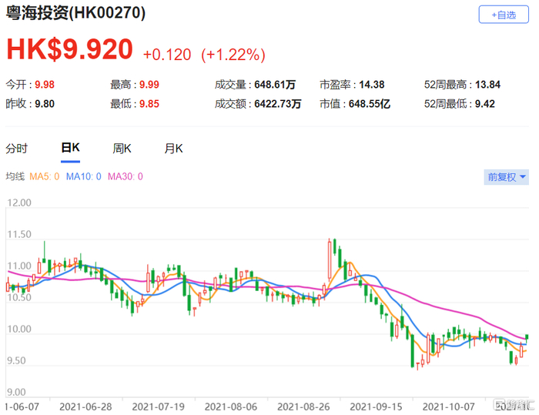Screen dimensions: 539x415
Task: Click the stock title 粤海投资(HK00270)
Action: (x=75, y=13)
